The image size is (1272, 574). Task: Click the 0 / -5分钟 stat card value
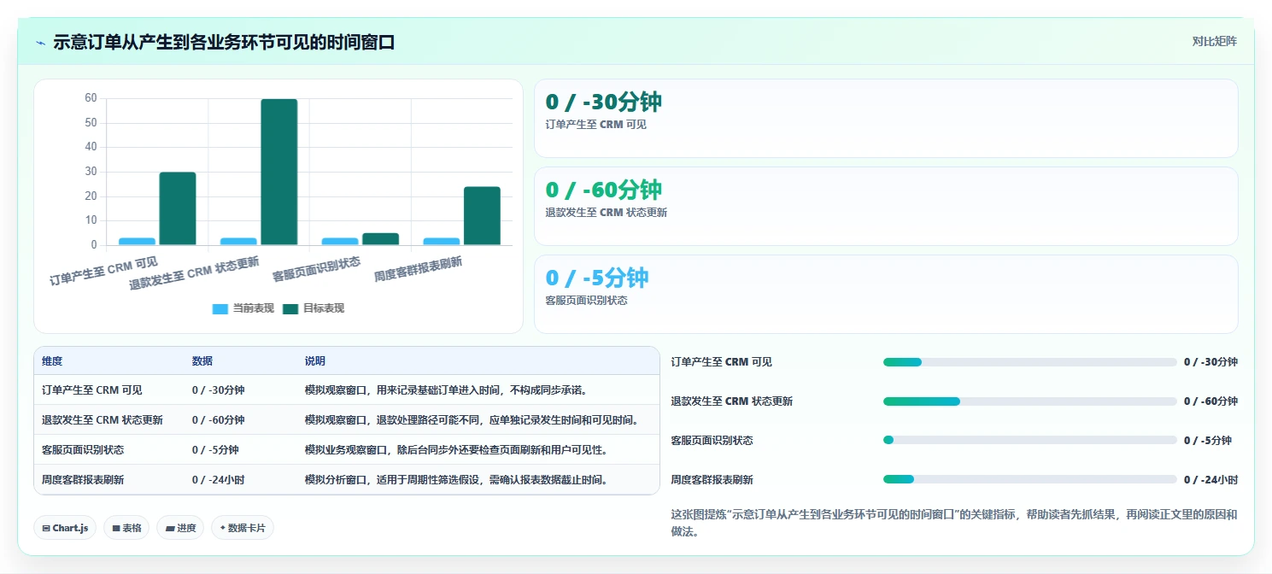click(x=597, y=278)
